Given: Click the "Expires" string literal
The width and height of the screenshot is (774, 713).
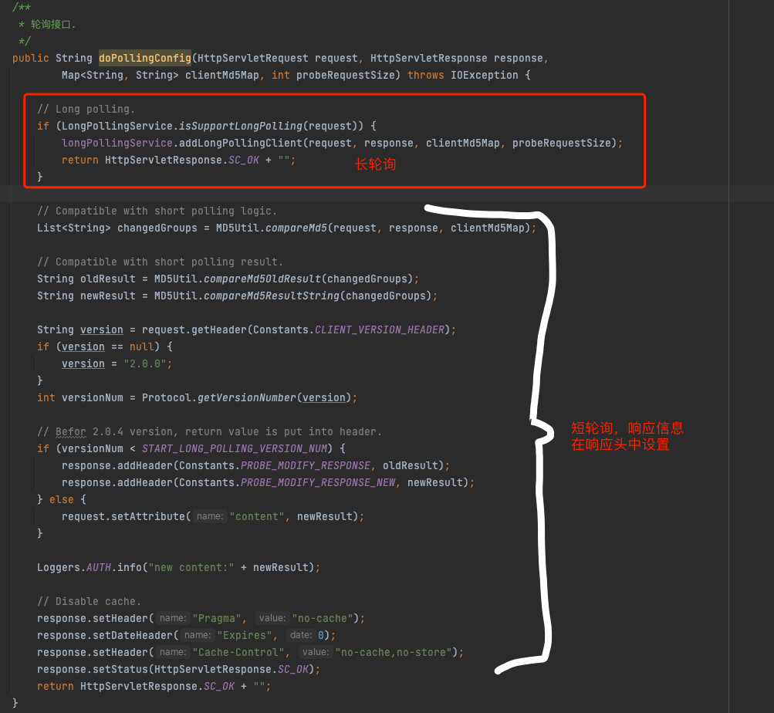Looking at the screenshot, I should [x=245, y=636].
